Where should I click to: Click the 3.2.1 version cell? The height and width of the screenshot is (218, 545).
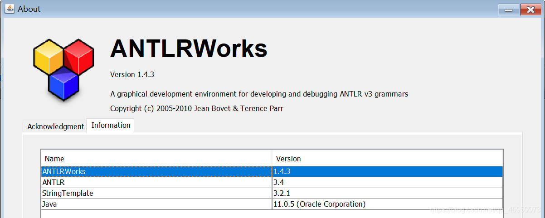387,193
